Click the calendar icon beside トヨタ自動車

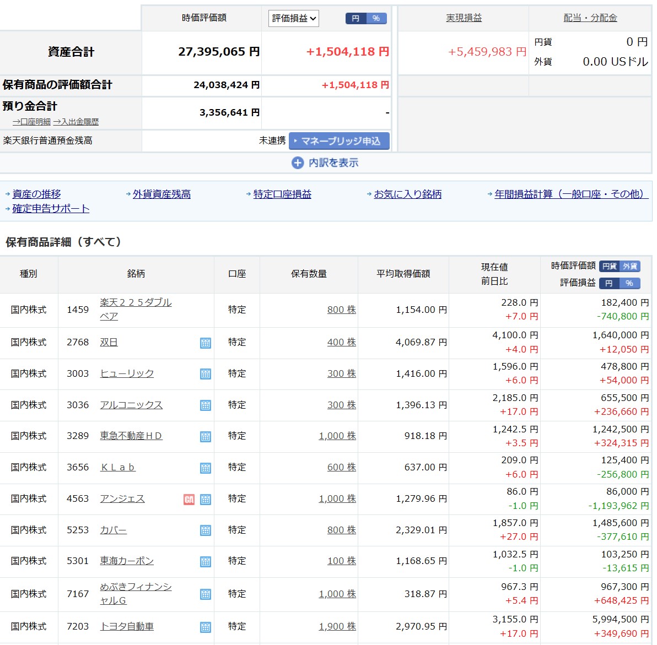206,627
